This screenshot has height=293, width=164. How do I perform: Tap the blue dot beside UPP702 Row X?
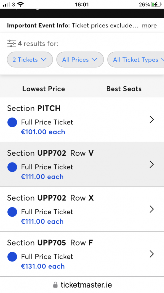pyautogui.click(x=12, y=212)
